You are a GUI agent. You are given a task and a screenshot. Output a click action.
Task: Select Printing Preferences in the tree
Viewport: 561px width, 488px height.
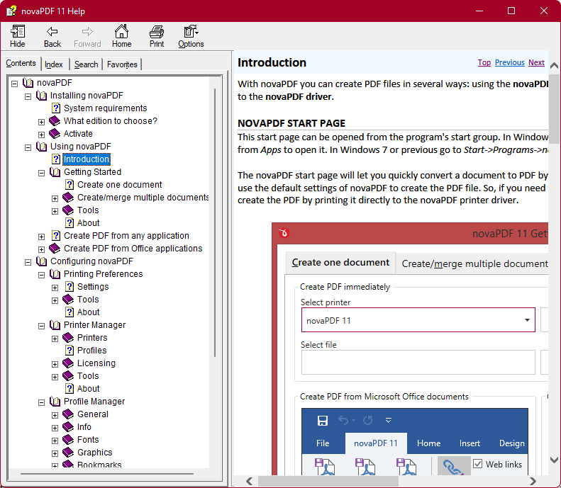tap(103, 274)
